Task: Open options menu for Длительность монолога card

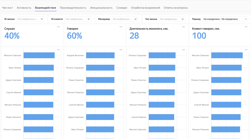Action: click(x=183, y=27)
